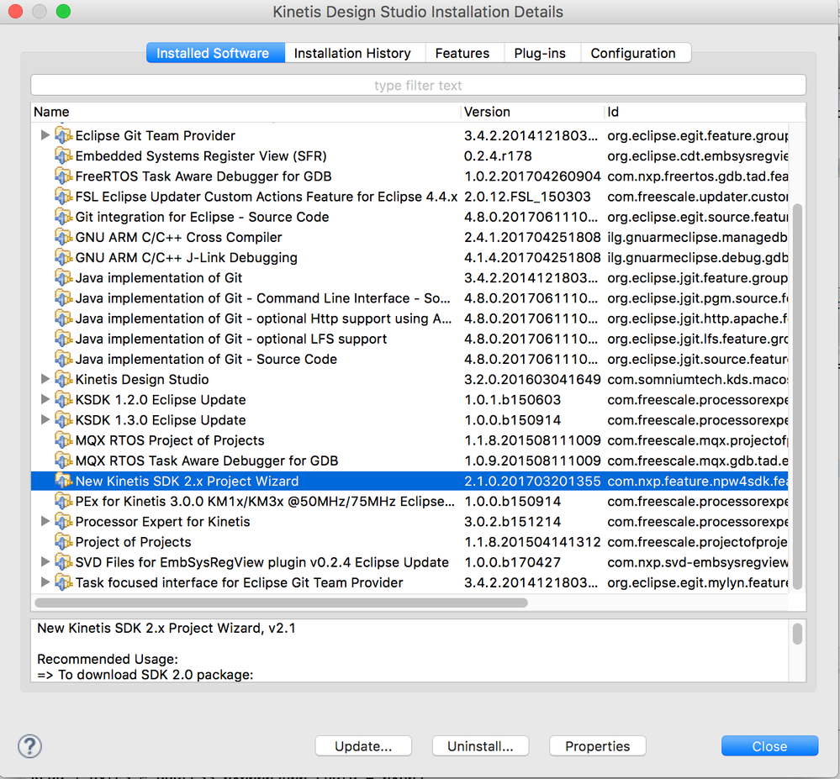
Task: Click the Uninstall... button
Action: (x=480, y=745)
